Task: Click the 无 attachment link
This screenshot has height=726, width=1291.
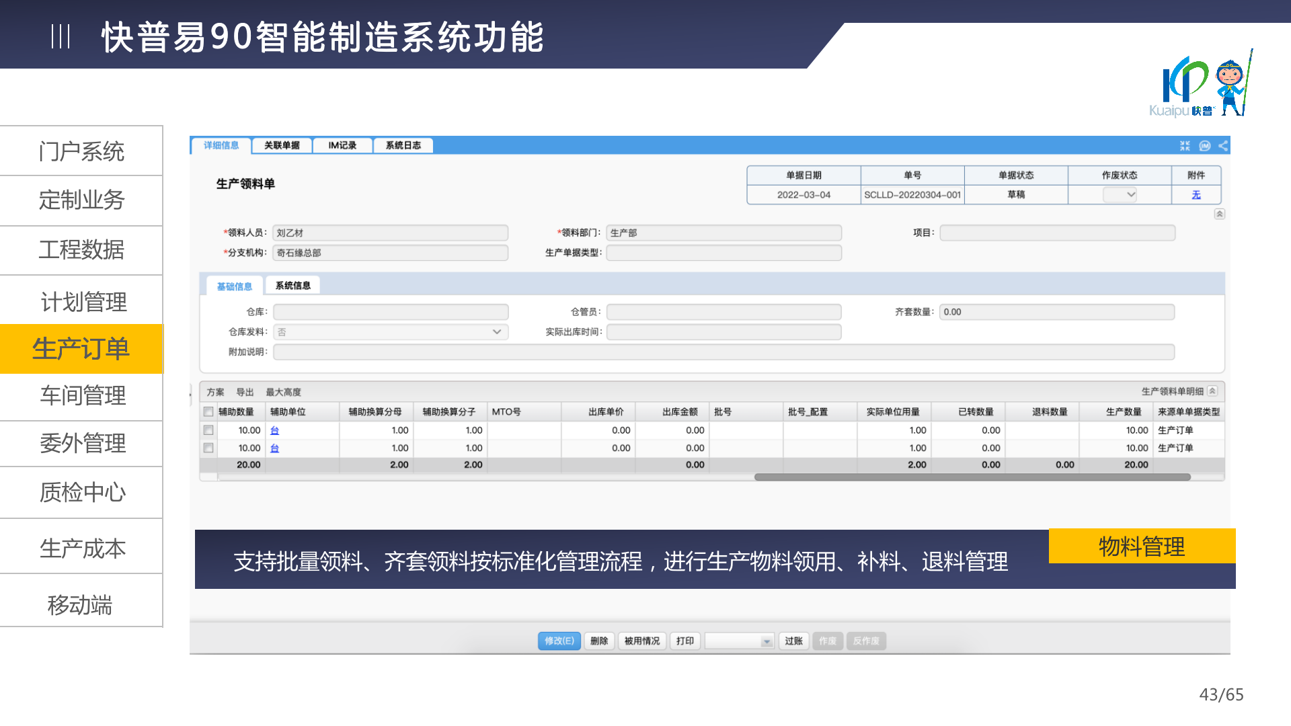Action: [1196, 195]
